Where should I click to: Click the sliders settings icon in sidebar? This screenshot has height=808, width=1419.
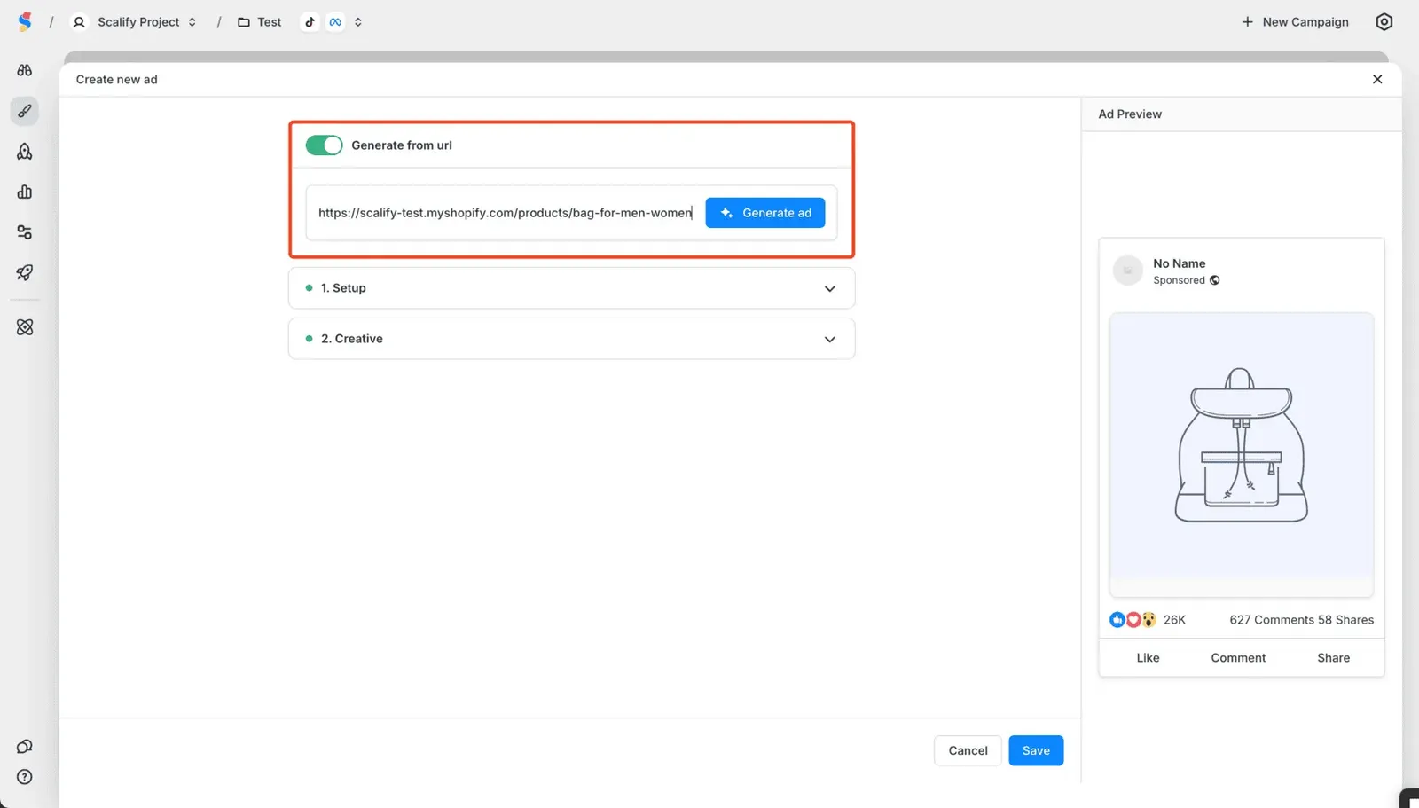click(25, 232)
